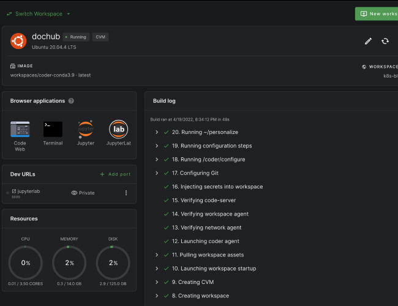Click the globe icon beside WORKSPACE label
Image resolution: width=398 pixels, height=306 pixels.
pyautogui.click(x=364, y=67)
